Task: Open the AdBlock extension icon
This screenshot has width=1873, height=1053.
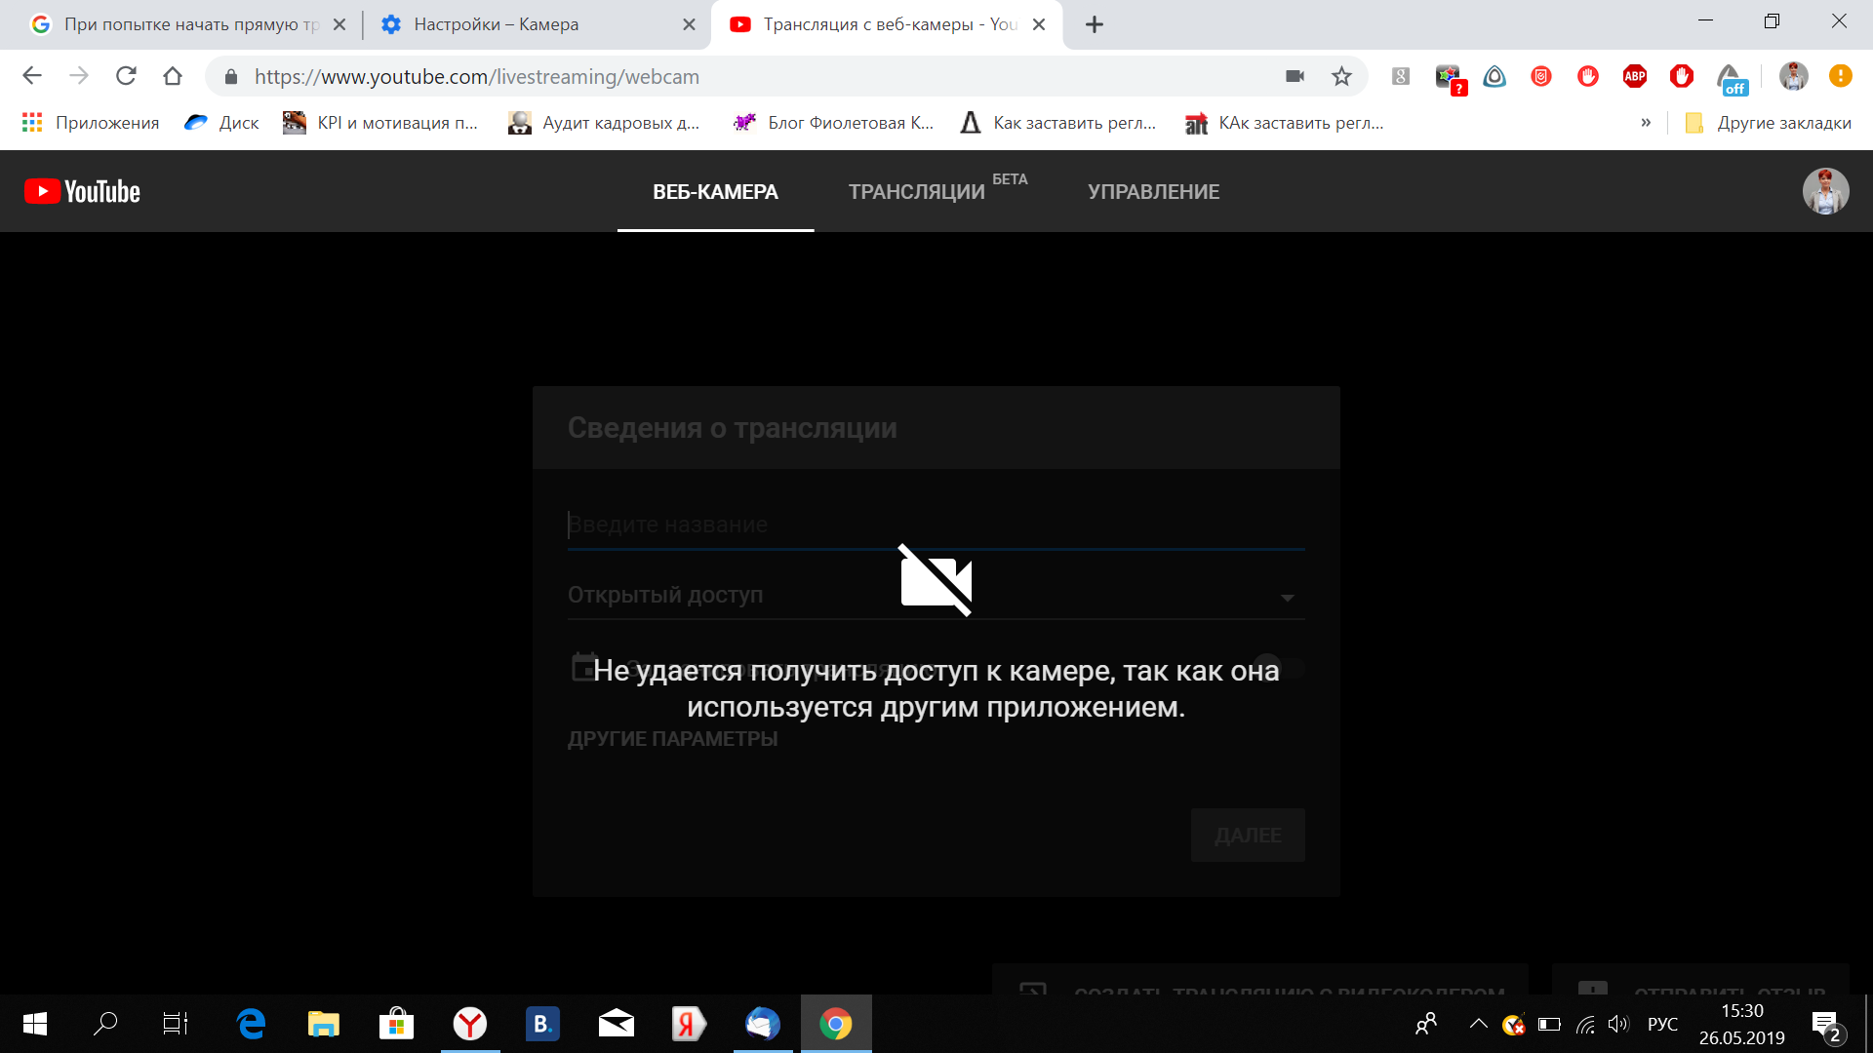Action: [x=1680, y=76]
